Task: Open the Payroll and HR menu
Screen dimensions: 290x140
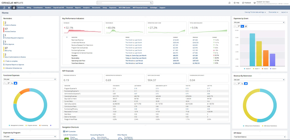Action: 59,8
